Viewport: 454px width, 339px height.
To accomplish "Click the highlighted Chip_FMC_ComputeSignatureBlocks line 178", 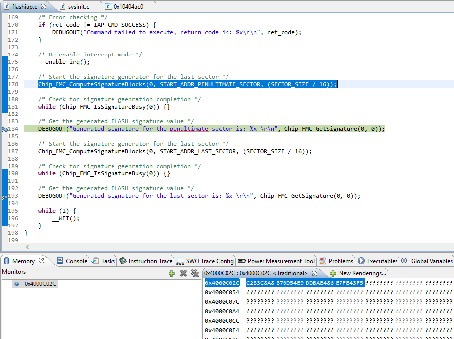I will coord(187,84).
